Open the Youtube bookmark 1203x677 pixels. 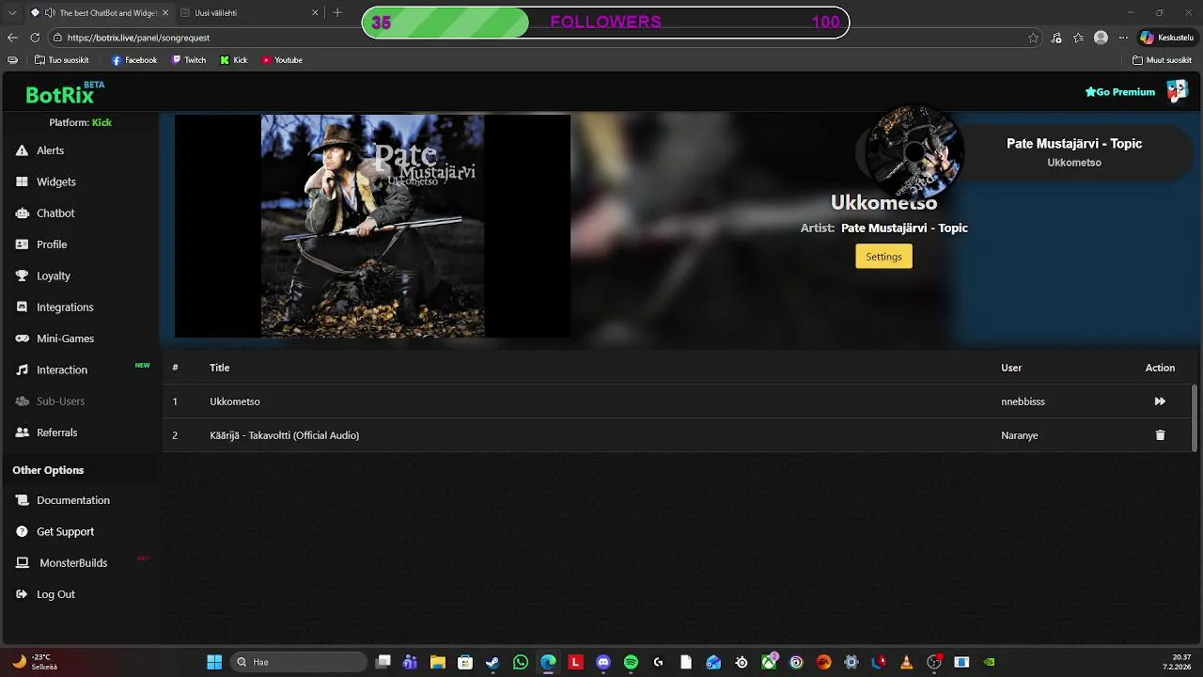(x=282, y=60)
